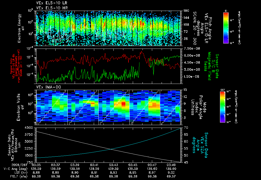261x180 pixels.
Task: Click the time tick label '03:43'
Action: (x=113, y=165)
